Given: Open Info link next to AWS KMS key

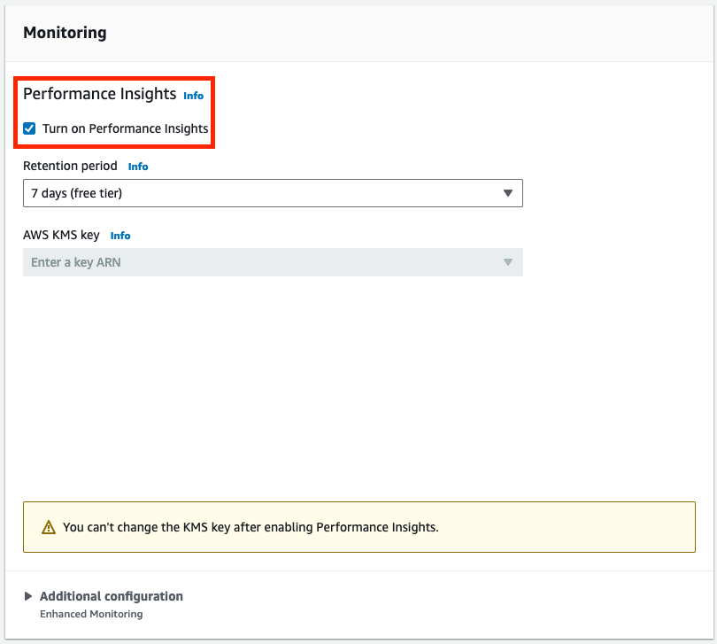Looking at the screenshot, I should pyautogui.click(x=120, y=236).
